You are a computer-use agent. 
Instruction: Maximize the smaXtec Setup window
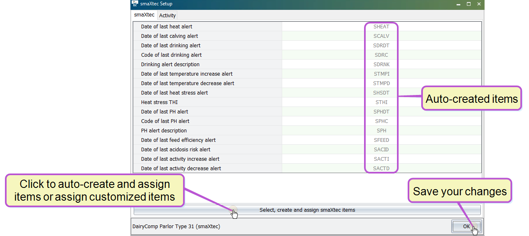coord(469,4)
